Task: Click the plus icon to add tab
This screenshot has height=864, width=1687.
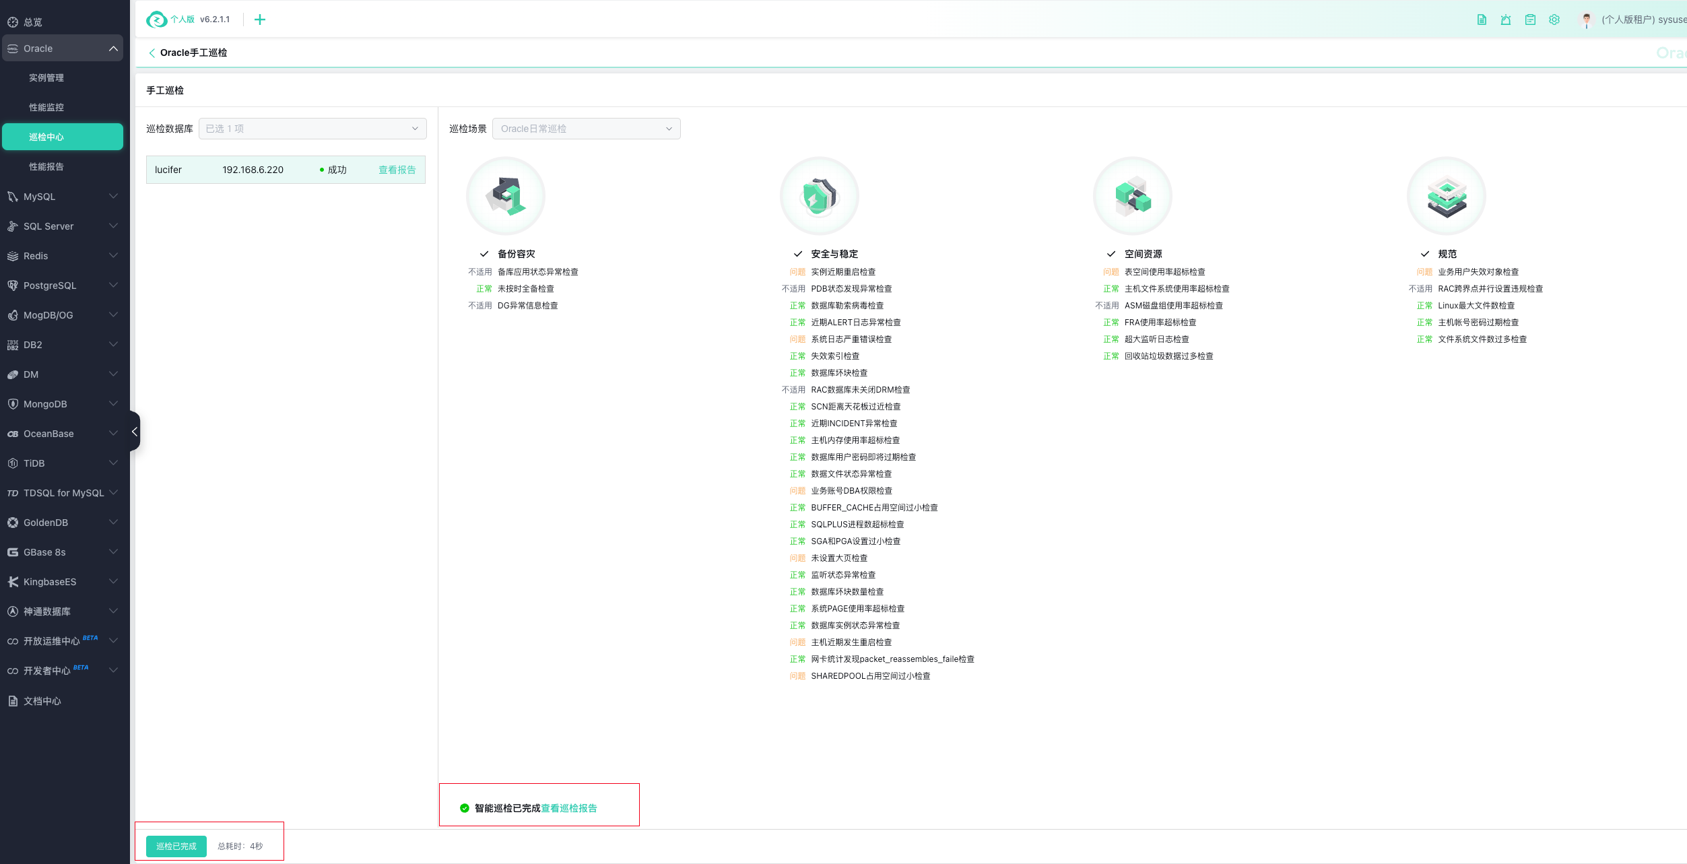Action: 260,20
